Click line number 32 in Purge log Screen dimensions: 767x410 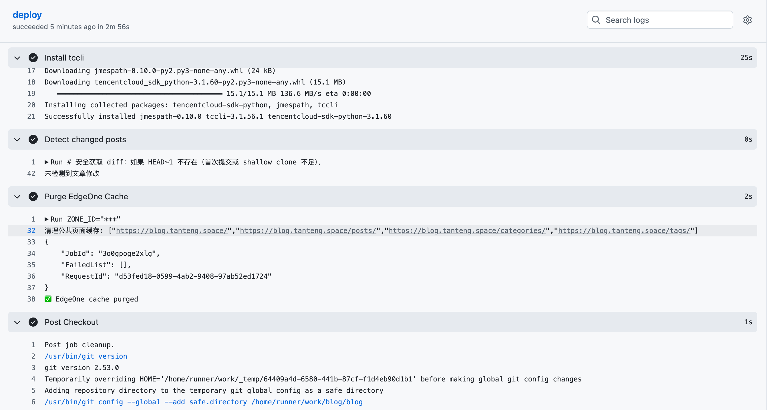pyautogui.click(x=31, y=231)
